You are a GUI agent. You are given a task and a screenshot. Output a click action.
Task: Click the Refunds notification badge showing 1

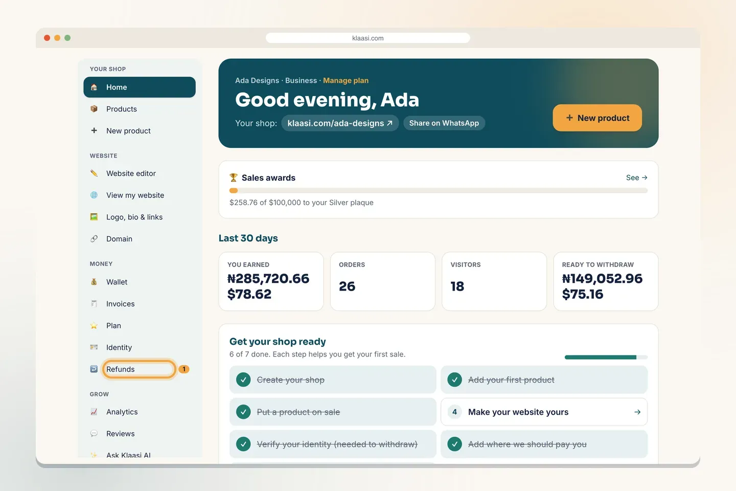184,369
